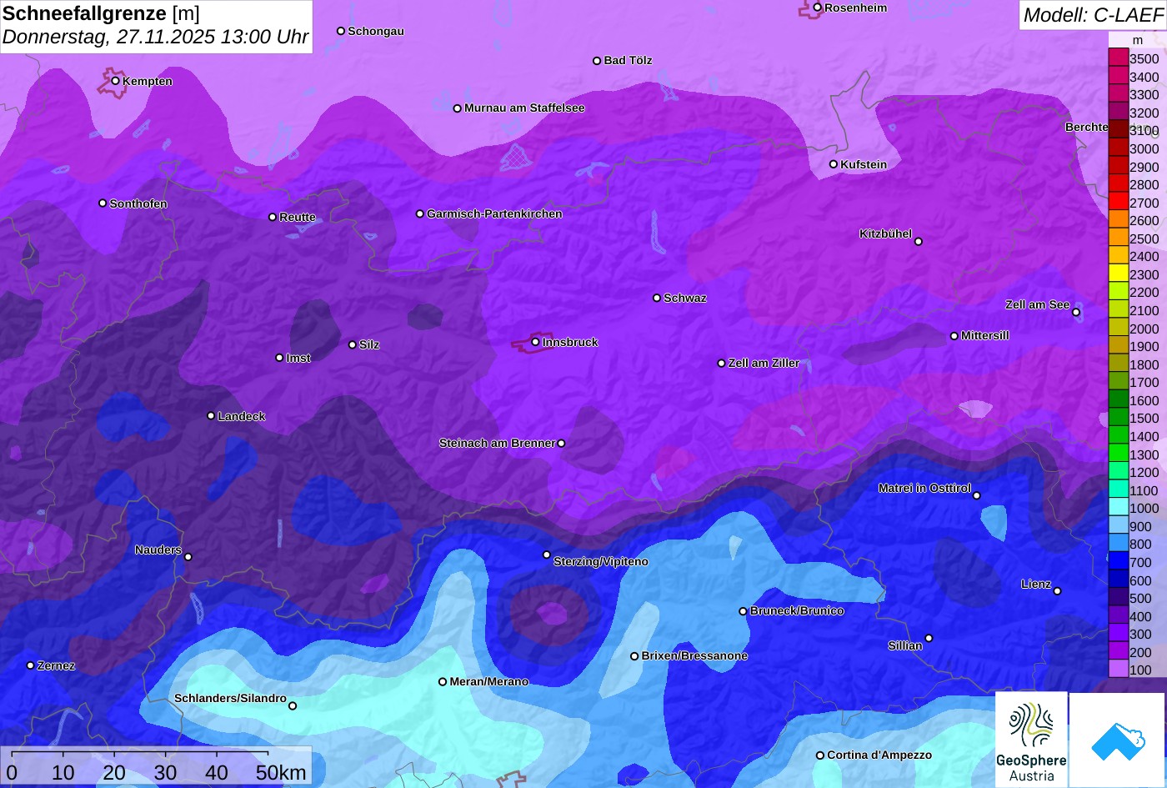
Task: Select the Nauders location dot
Action: [188, 557]
